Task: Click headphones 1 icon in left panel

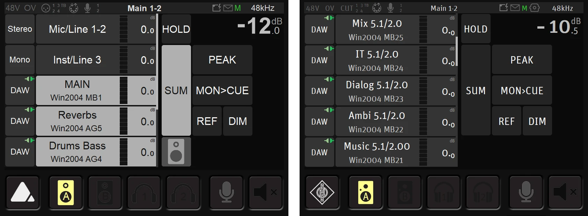Action: [144, 193]
